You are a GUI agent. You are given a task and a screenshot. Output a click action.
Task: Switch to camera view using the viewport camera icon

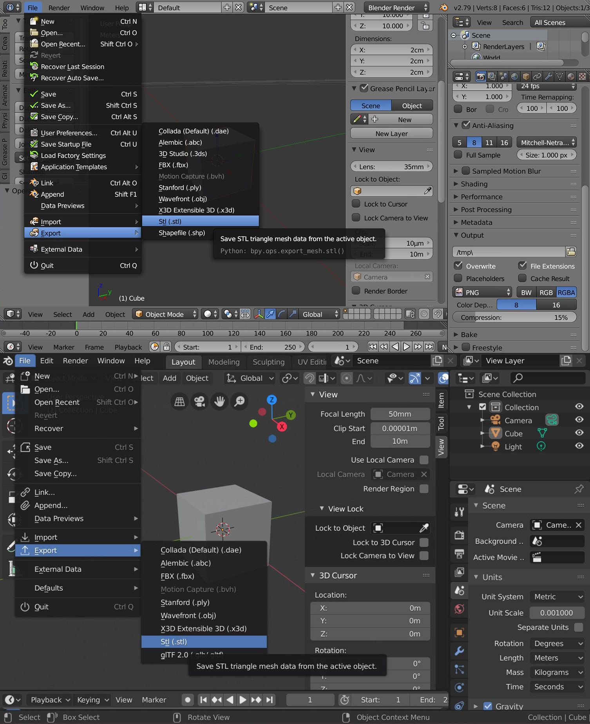(199, 401)
